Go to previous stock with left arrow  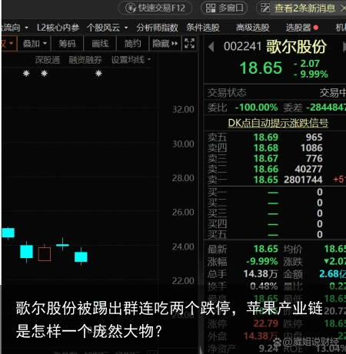211,47
